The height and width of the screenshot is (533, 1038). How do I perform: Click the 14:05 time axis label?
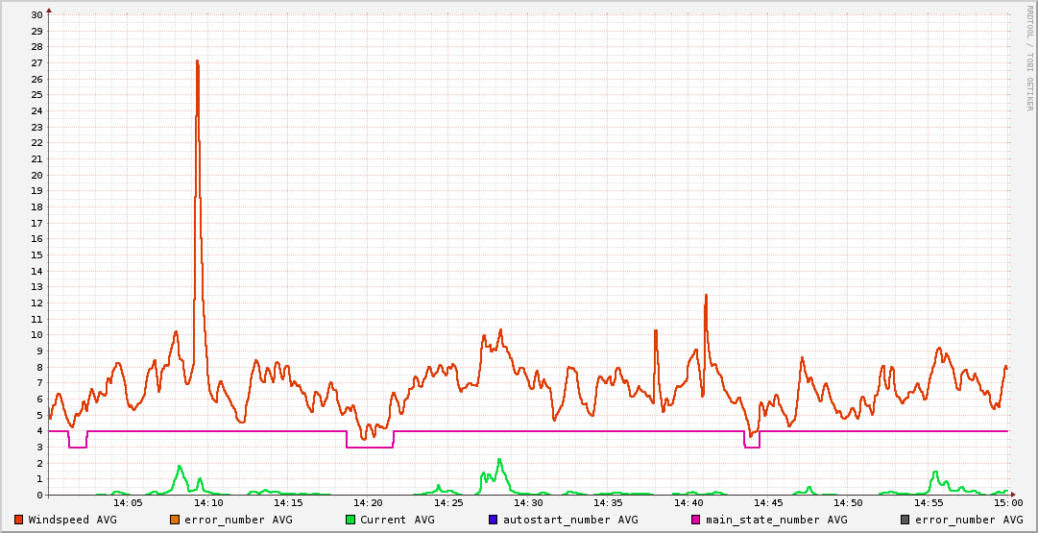[x=128, y=502]
